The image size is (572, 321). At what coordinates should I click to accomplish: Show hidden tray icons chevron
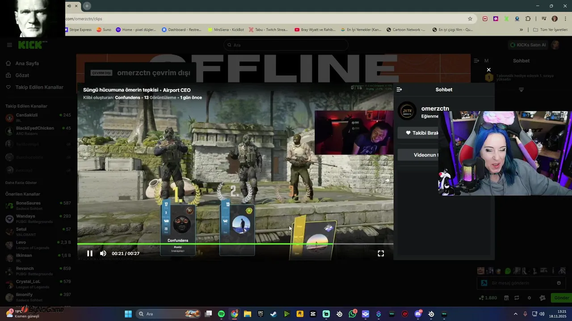click(x=515, y=314)
